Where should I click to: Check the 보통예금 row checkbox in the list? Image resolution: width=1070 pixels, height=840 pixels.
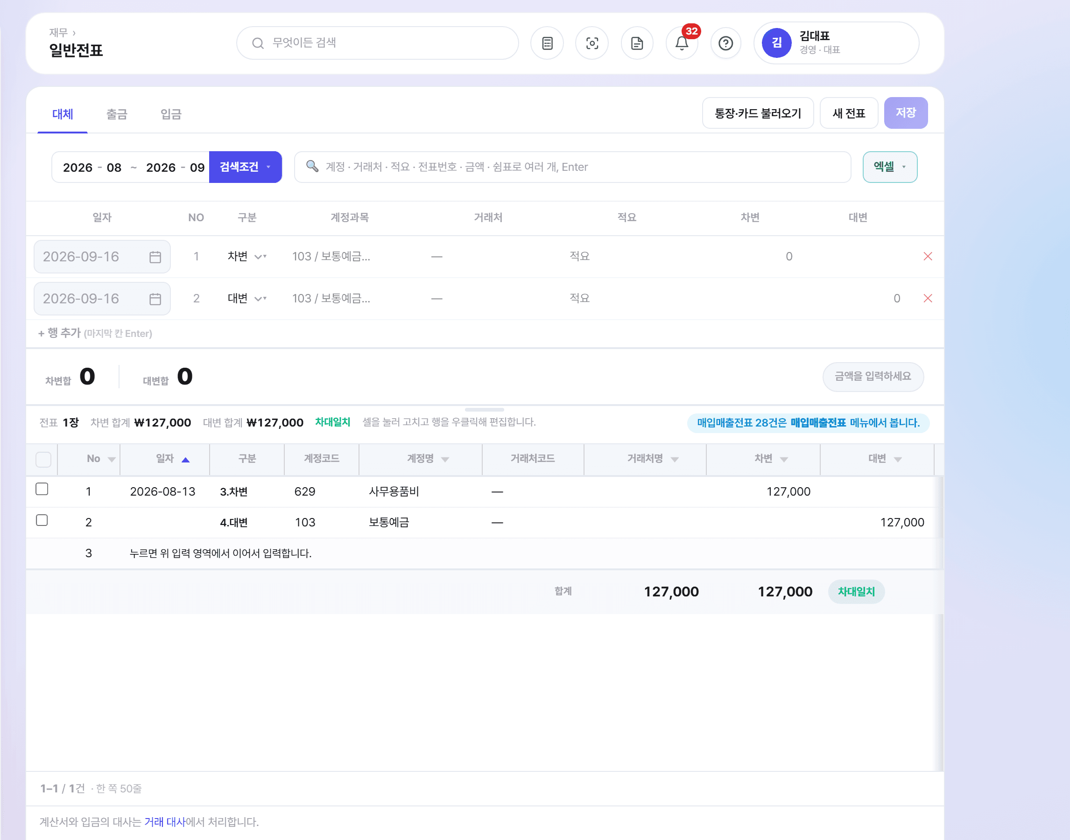[42, 520]
